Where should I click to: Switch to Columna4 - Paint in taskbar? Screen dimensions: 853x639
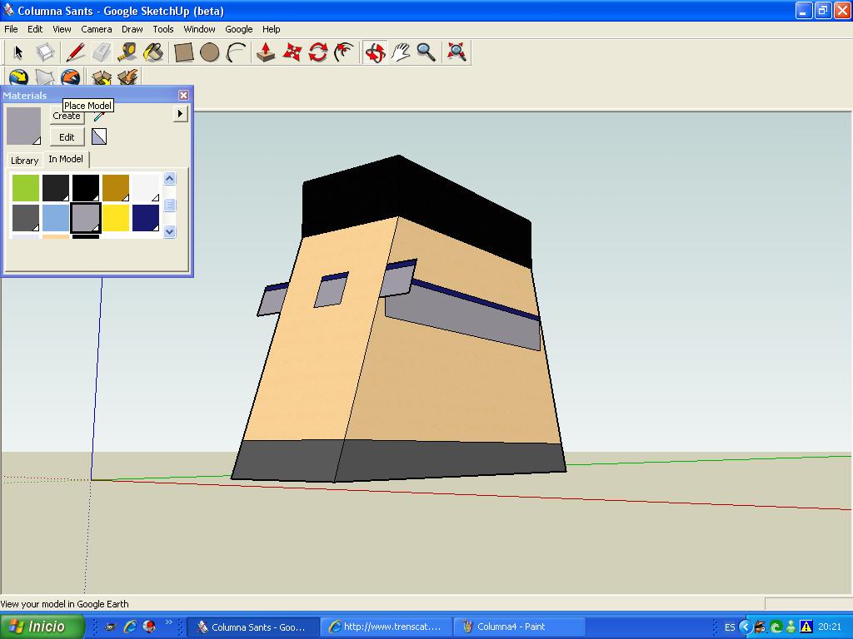[510, 627]
